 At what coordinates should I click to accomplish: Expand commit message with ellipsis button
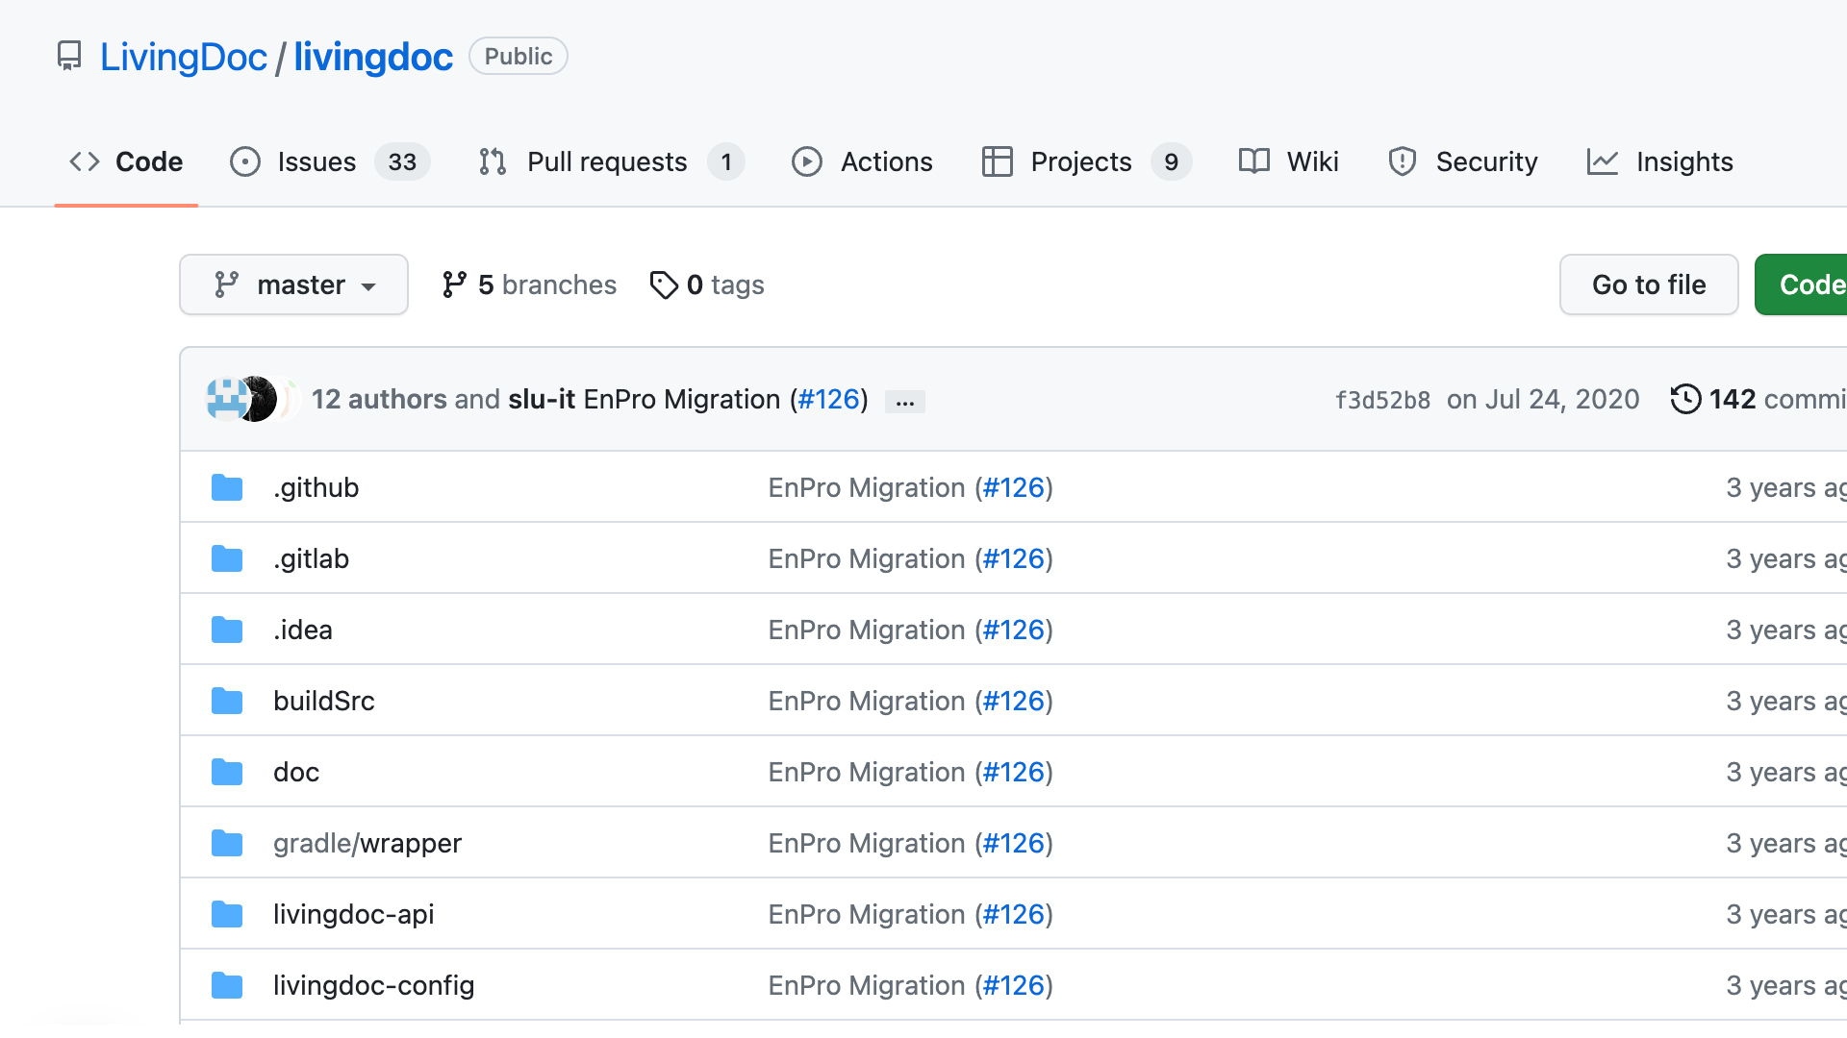click(x=904, y=402)
